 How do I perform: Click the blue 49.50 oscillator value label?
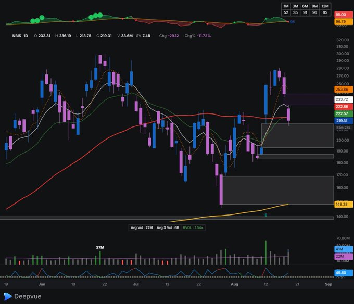(344, 273)
